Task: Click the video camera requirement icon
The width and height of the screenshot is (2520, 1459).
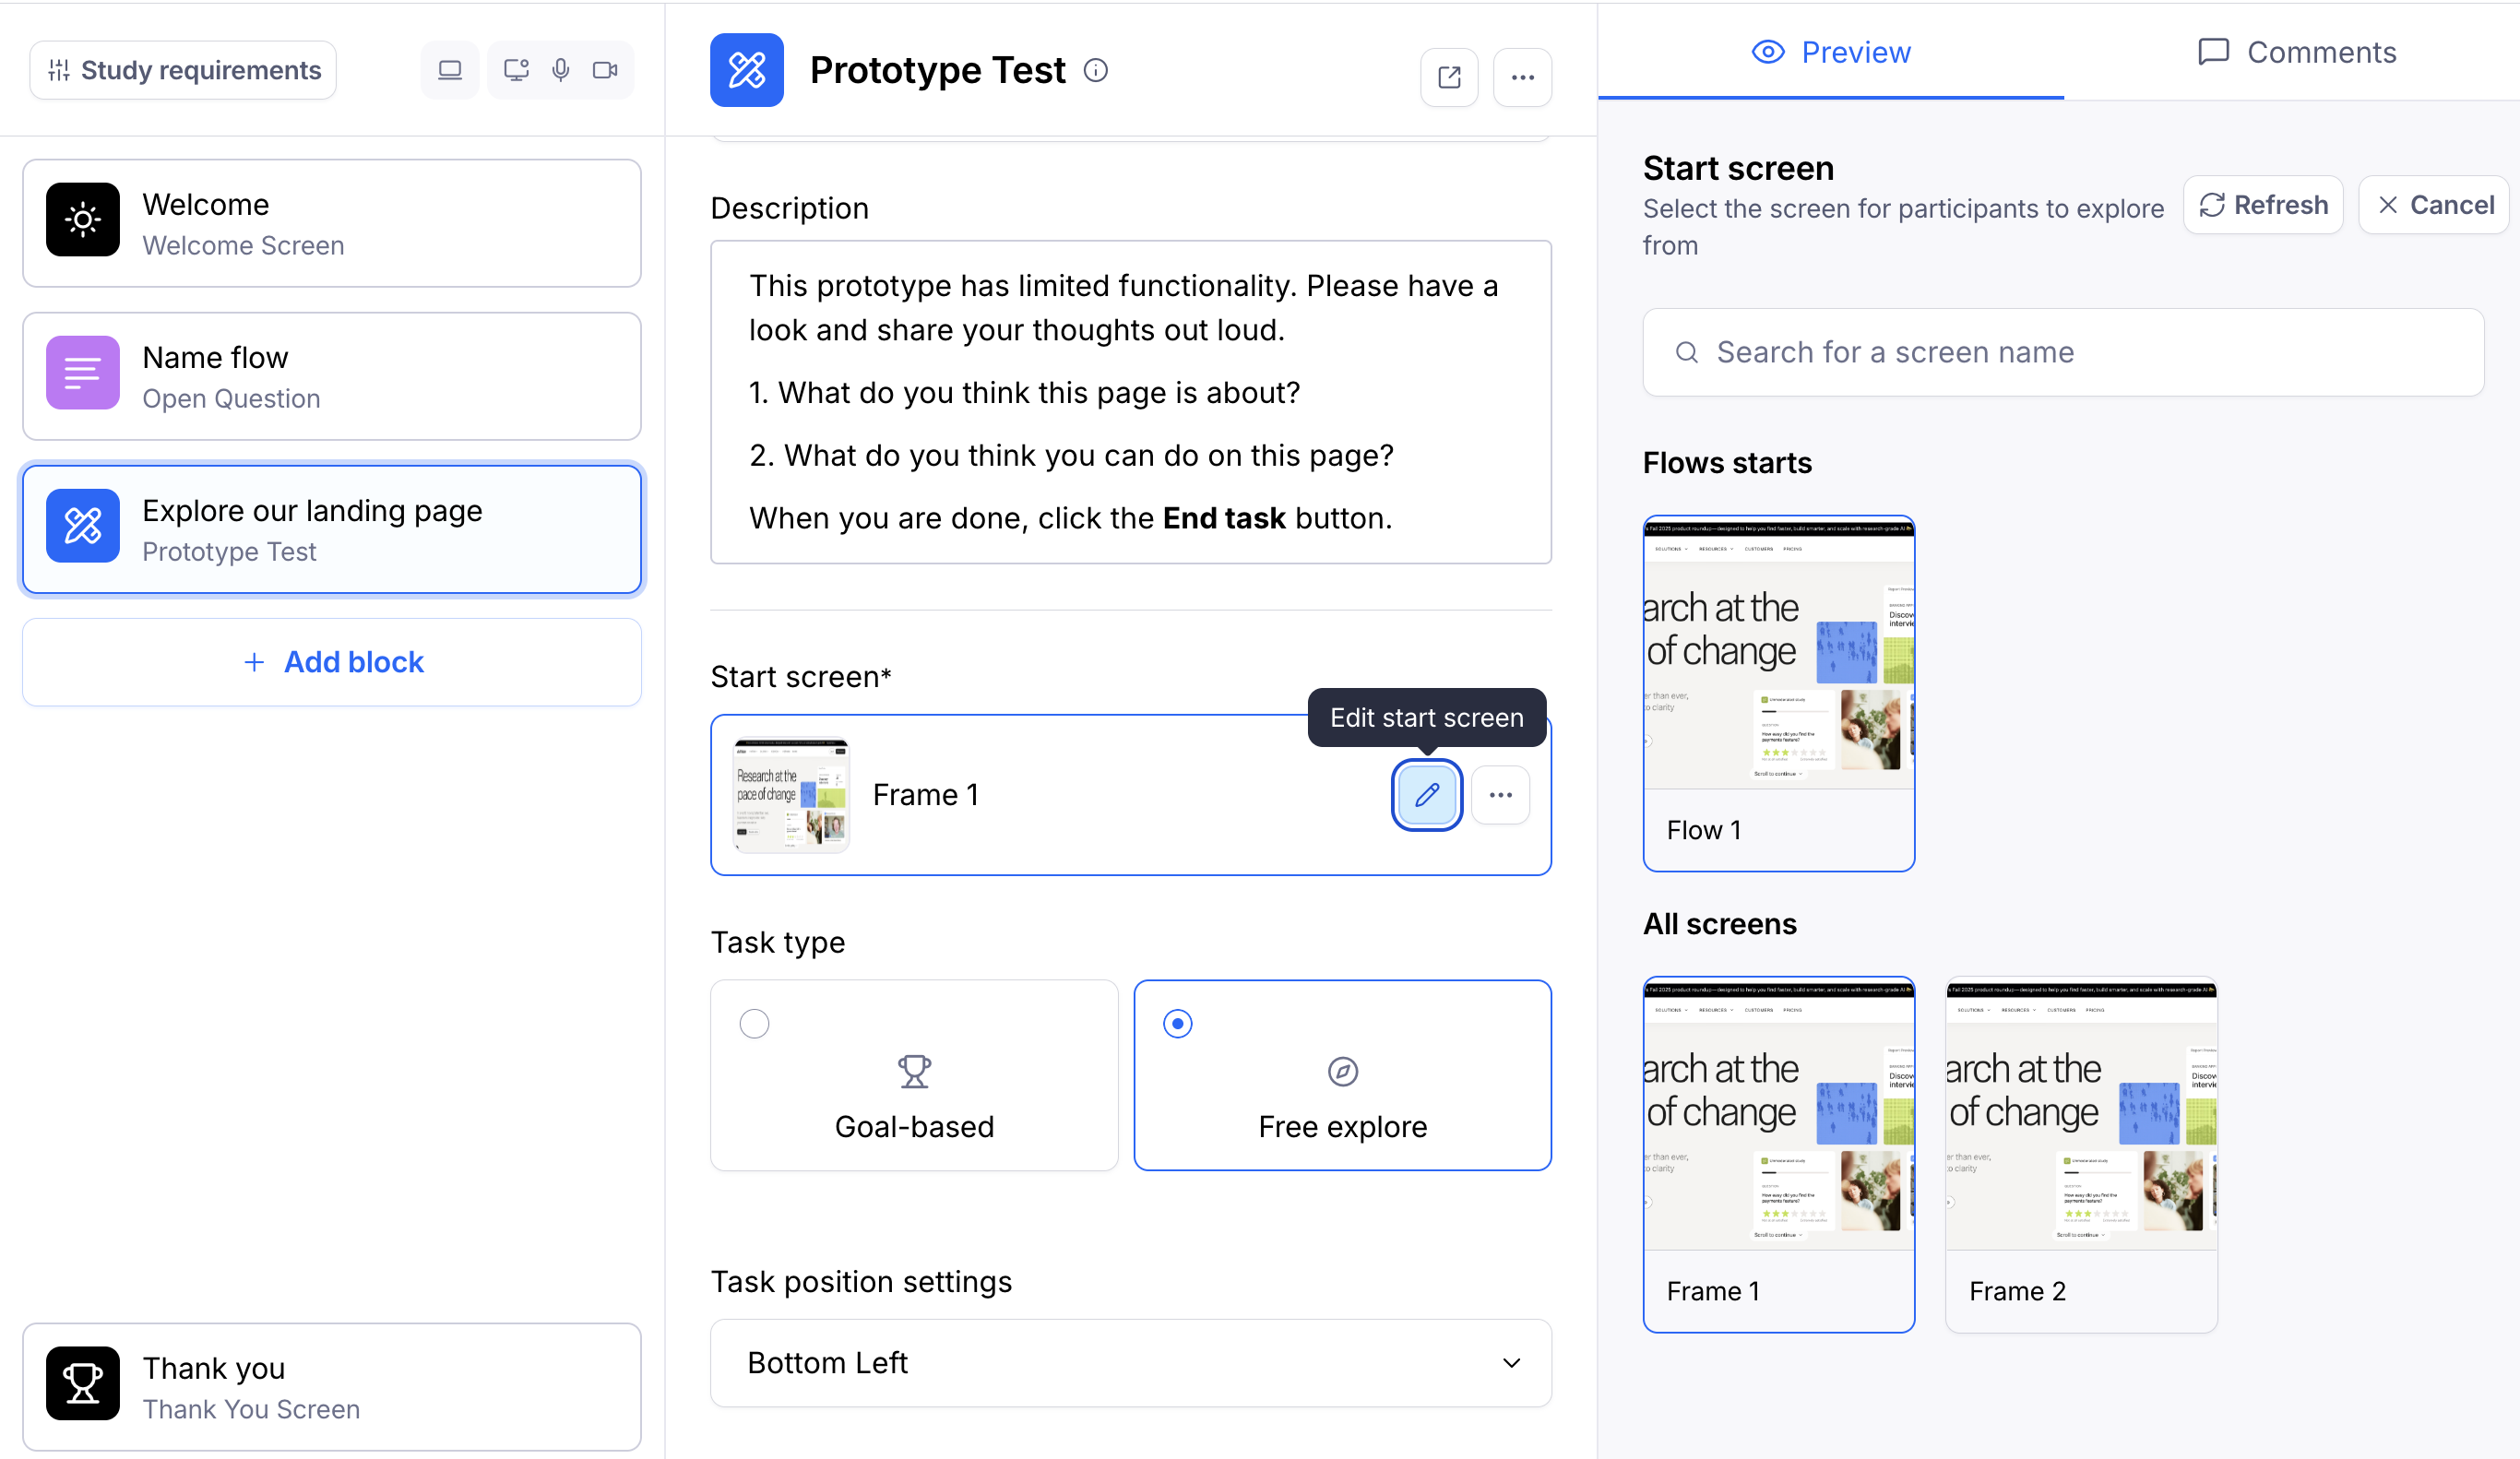Action: [605, 70]
